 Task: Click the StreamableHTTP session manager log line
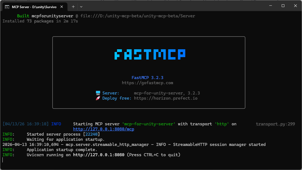click(x=134, y=145)
